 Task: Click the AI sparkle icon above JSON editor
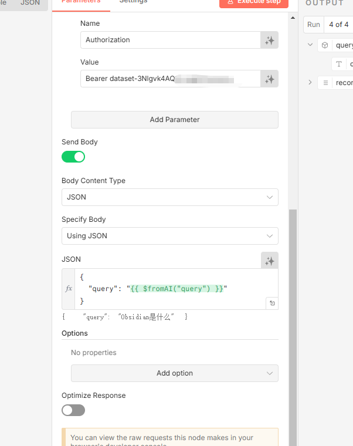point(270,261)
